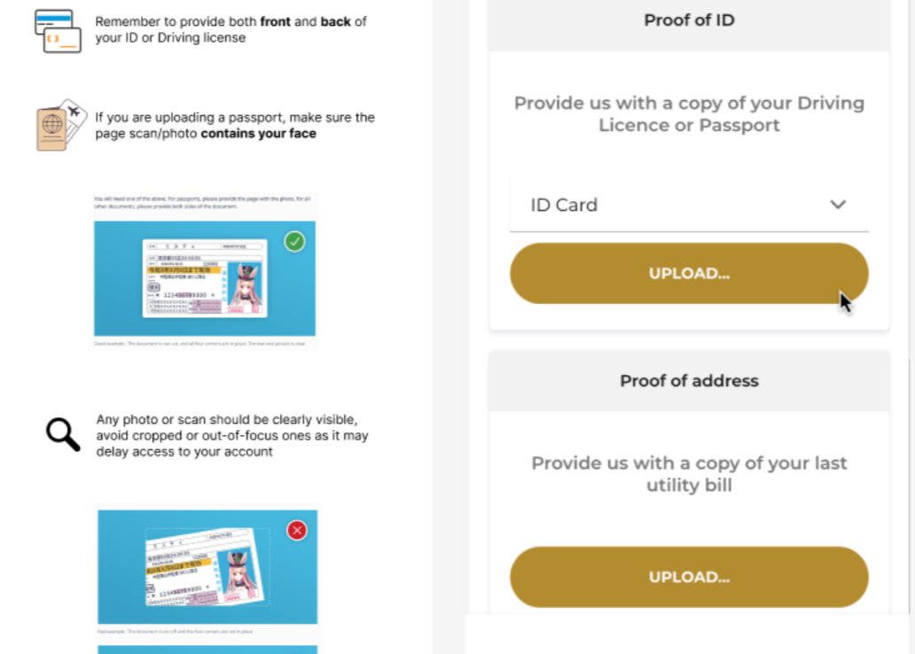Image resolution: width=915 pixels, height=654 pixels.
Task: Click the green checkmark badge on good example
Action: click(x=294, y=241)
